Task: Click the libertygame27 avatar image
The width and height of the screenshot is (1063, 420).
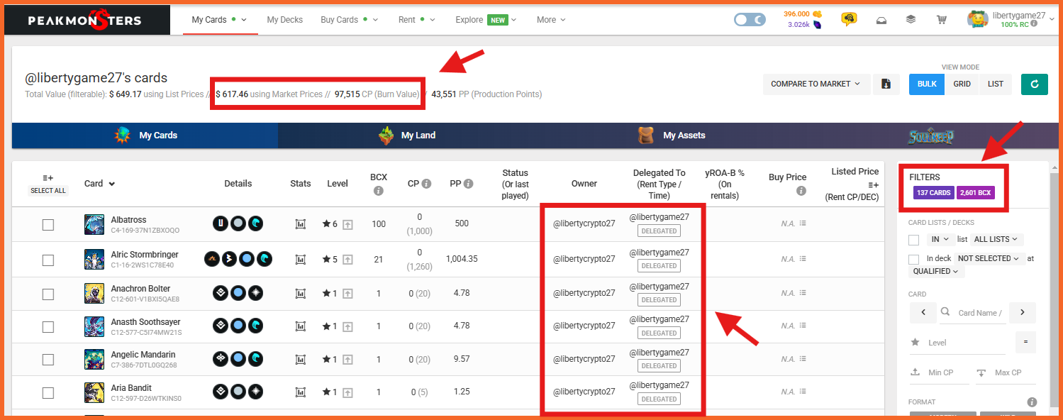Action: (978, 19)
